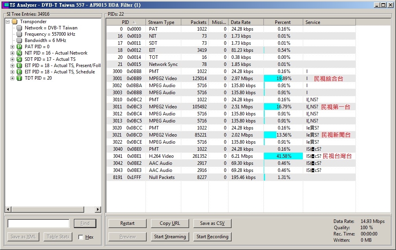Image resolution: width=396 pixels, height=250 pixels.
Task: Expand EIT Present/Following node
Action: 12,66
